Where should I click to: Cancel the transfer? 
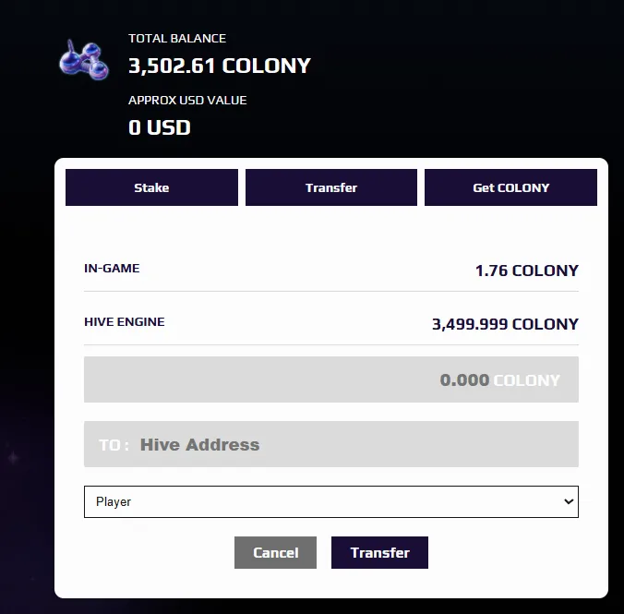click(275, 552)
